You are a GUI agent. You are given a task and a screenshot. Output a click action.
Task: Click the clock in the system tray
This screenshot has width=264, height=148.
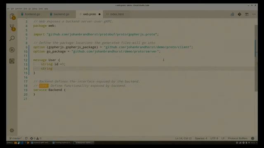tap(253, 143)
